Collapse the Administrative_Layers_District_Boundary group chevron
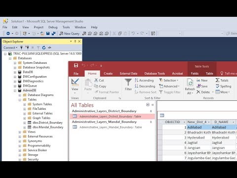237x178 pixels. point(151,111)
